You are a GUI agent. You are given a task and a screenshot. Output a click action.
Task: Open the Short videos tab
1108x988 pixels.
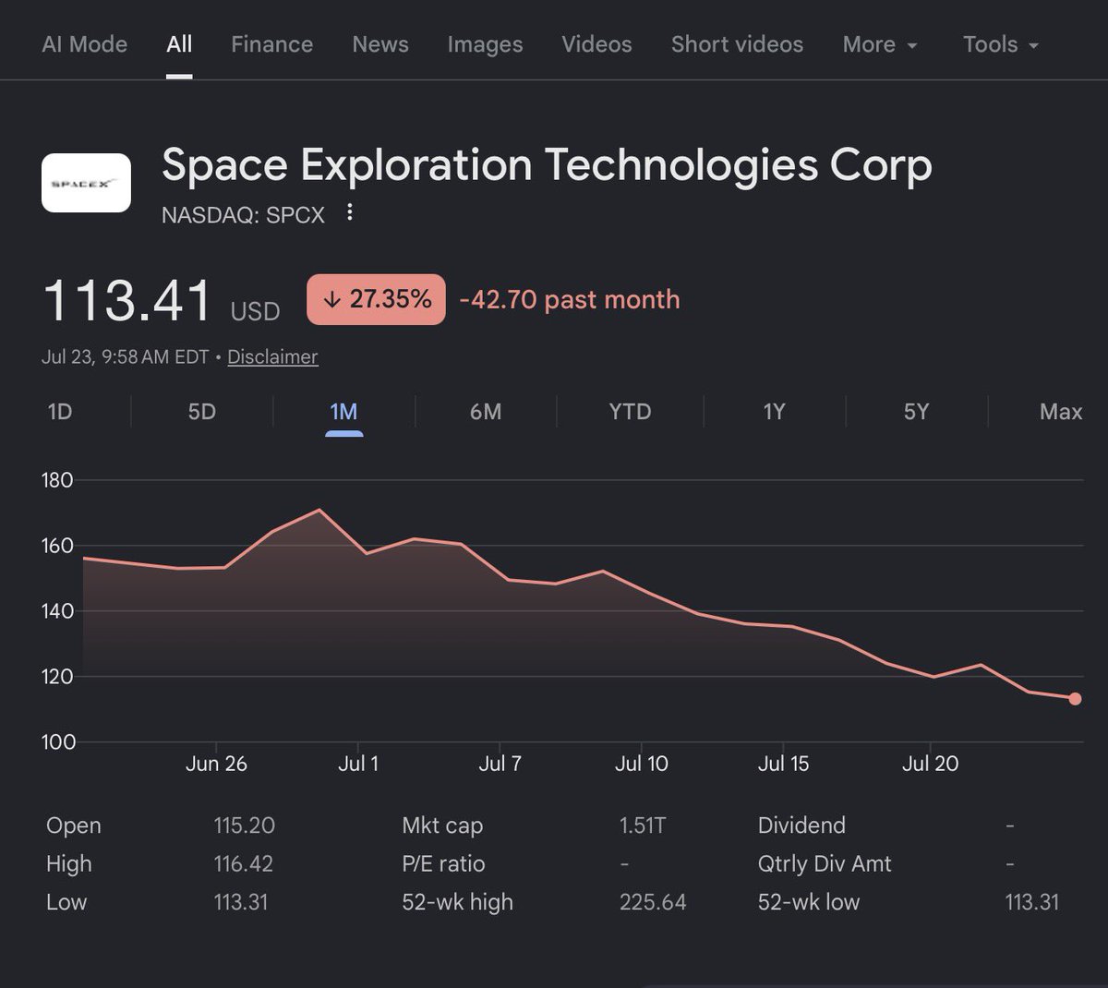point(737,44)
